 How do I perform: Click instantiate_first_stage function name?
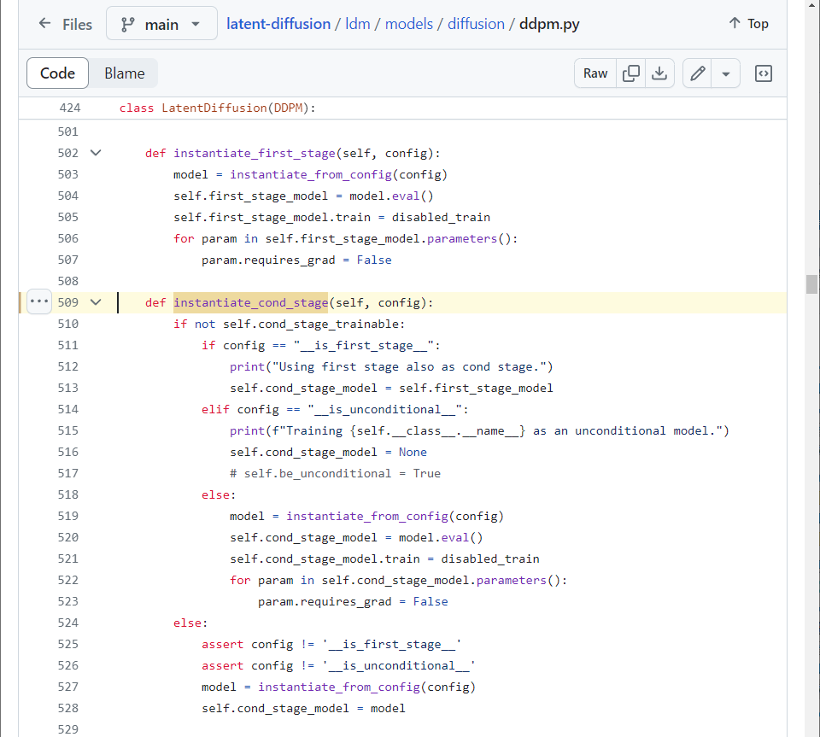pyautogui.click(x=255, y=153)
